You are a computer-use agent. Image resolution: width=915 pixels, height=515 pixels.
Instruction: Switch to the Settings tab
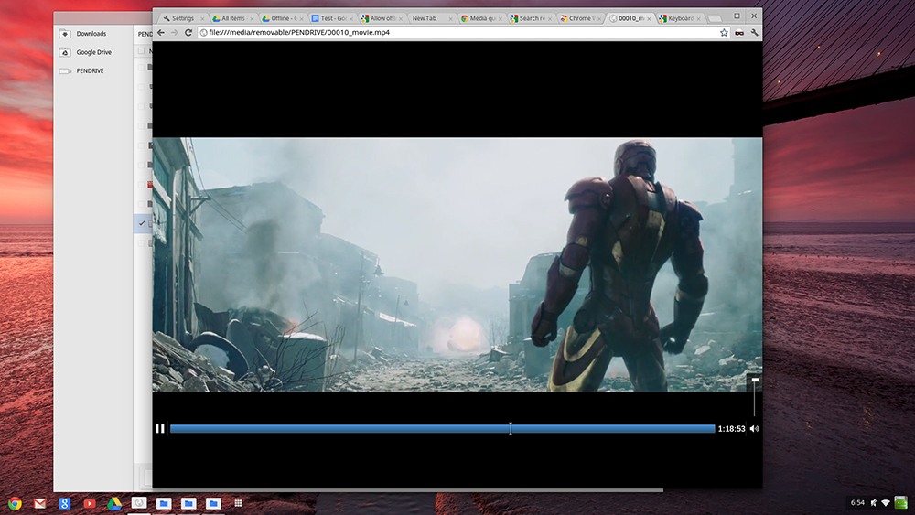[x=182, y=18]
